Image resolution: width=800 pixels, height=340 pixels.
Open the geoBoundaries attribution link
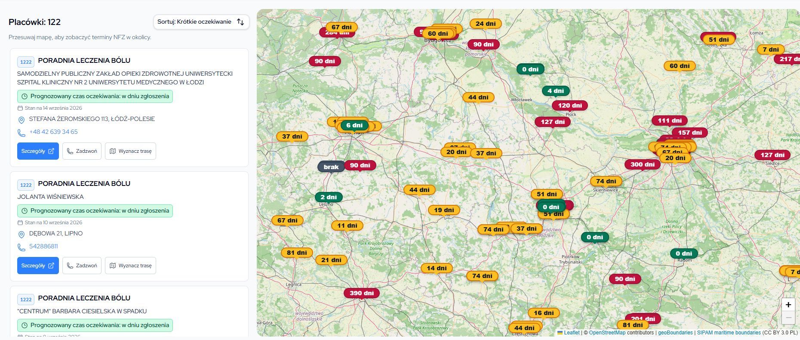pos(675,333)
